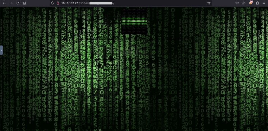This screenshot has width=268, height=131.
Task: Save the page to Pocket
Action: pyautogui.click(x=237, y=3)
